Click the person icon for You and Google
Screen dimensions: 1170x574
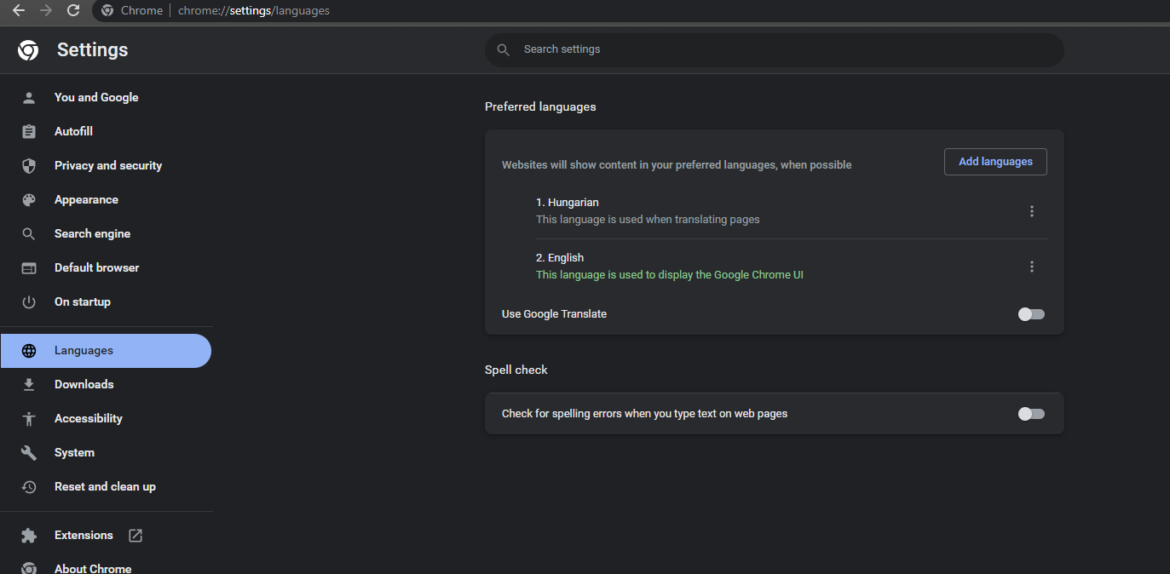click(x=29, y=97)
